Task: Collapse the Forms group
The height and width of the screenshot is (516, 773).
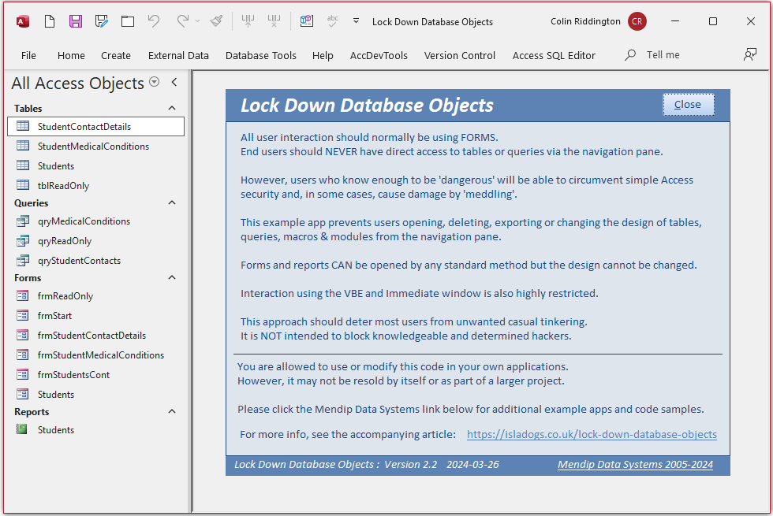Action: tap(172, 277)
